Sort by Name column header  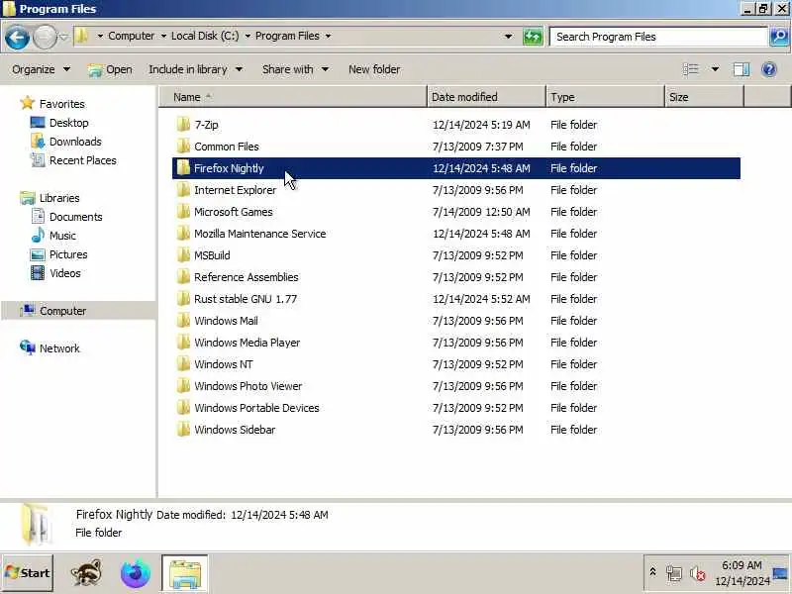click(293, 97)
